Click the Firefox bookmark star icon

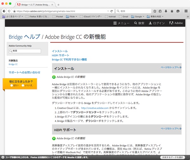(x=155, y=11)
